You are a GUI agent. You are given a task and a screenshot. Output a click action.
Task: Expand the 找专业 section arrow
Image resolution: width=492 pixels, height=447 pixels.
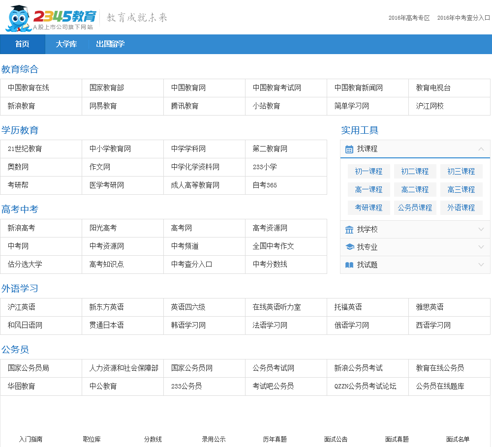(481, 247)
